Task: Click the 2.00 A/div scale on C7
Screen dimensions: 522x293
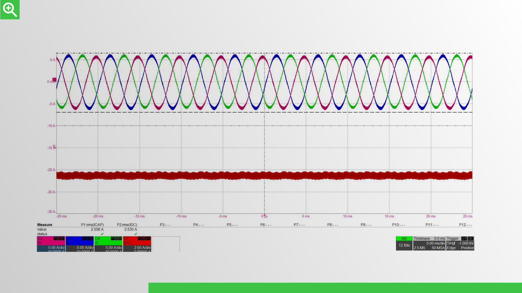Action: [x=142, y=247]
